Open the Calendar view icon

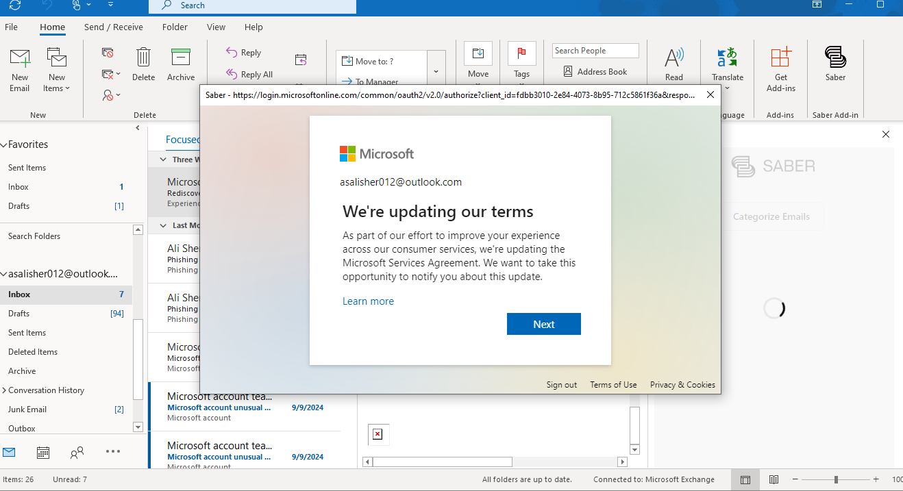42,452
